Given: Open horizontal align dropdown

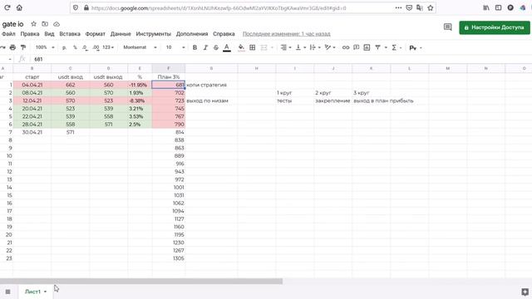Looking at the screenshot, I should tap(286, 47).
